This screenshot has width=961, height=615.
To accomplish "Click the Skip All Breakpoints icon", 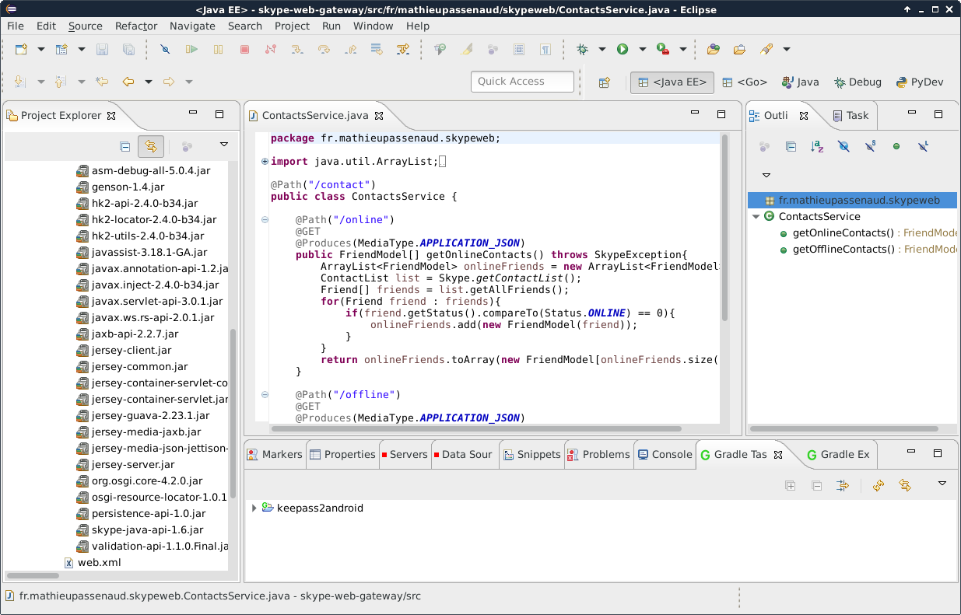I will (x=165, y=49).
